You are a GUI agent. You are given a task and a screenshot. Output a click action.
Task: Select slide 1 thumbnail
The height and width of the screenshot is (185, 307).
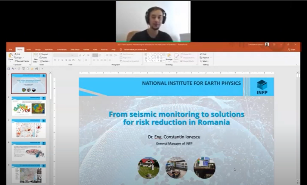point(29,84)
